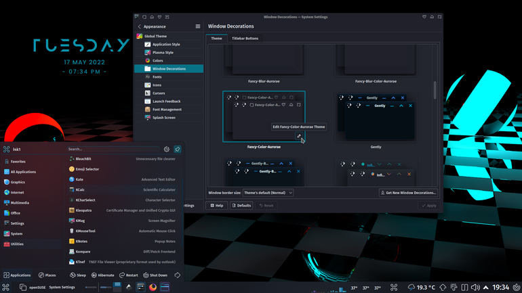The width and height of the screenshot is (522, 293).
Task: Go back using the Appearance arrow
Action: pyautogui.click(x=140, y=26)
